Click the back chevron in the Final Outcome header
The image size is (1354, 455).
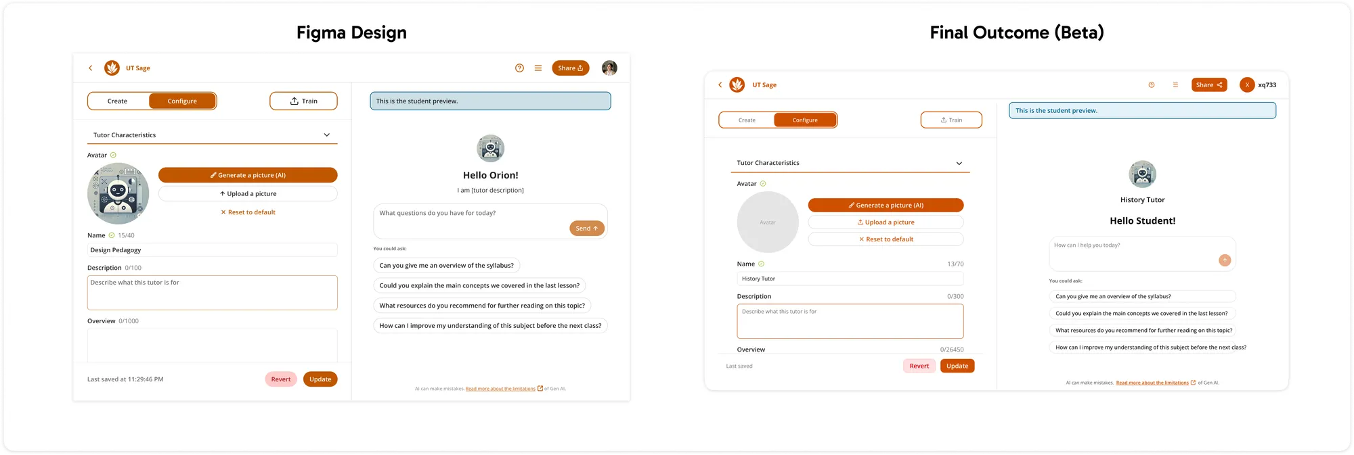[x=720, y=85]
